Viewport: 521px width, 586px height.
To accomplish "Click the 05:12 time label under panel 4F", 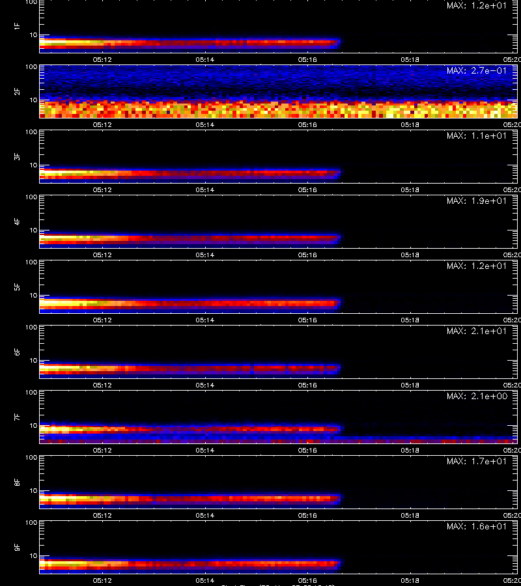I will [102, 255].
